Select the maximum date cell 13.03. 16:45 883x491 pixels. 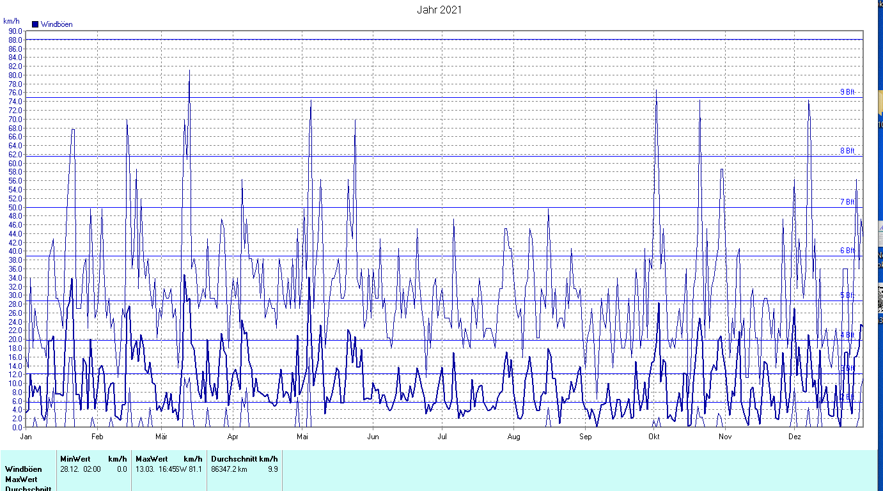tap(156, 469)
